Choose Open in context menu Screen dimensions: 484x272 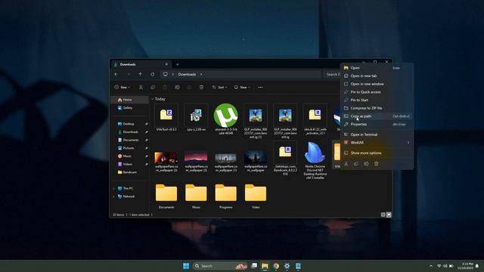click(x=377, y=68)
